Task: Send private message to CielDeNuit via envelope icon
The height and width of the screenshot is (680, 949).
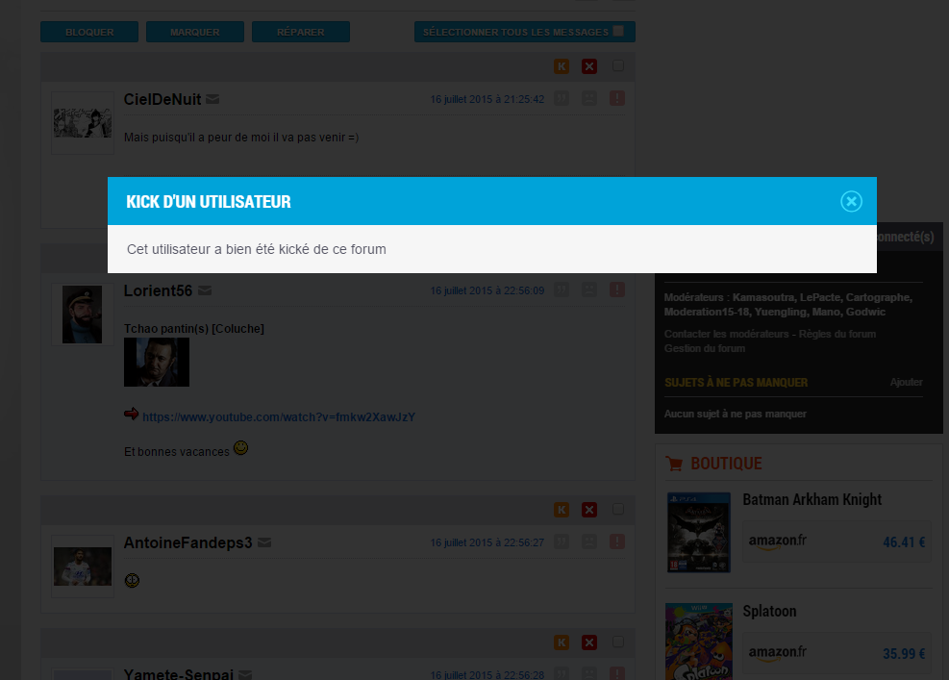Action: point(212,99)
